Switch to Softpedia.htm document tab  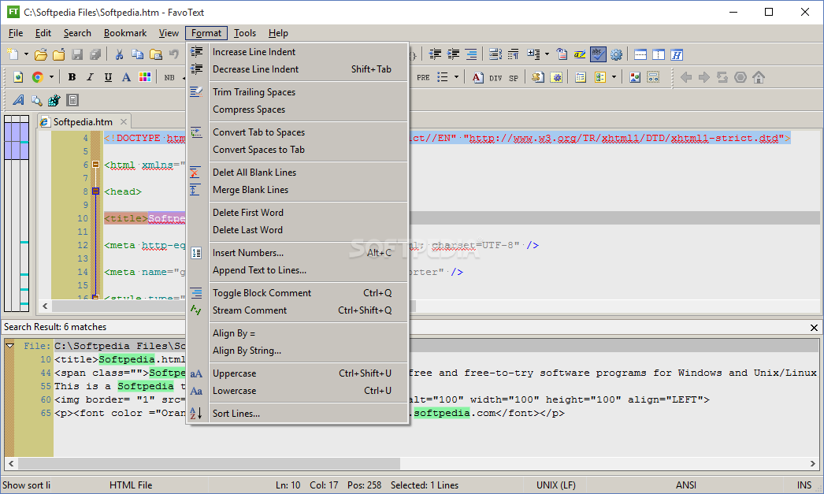pyautogui.click(x=83, y=122)
